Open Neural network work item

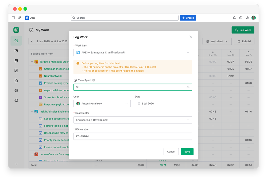tap(53, 76)
